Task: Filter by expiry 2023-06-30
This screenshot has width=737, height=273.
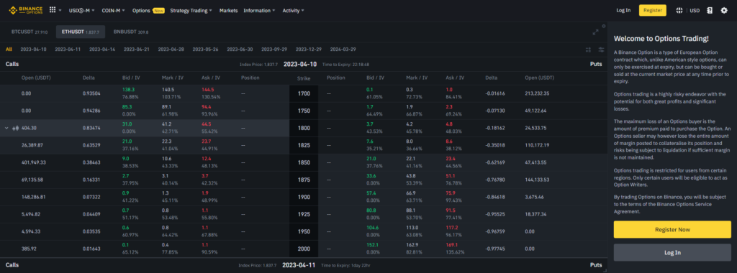Action: tap(240, 50)
